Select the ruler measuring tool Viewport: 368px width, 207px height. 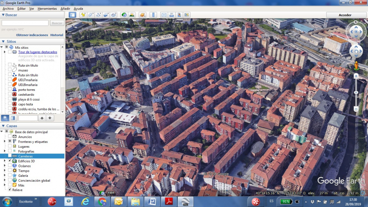153,15
